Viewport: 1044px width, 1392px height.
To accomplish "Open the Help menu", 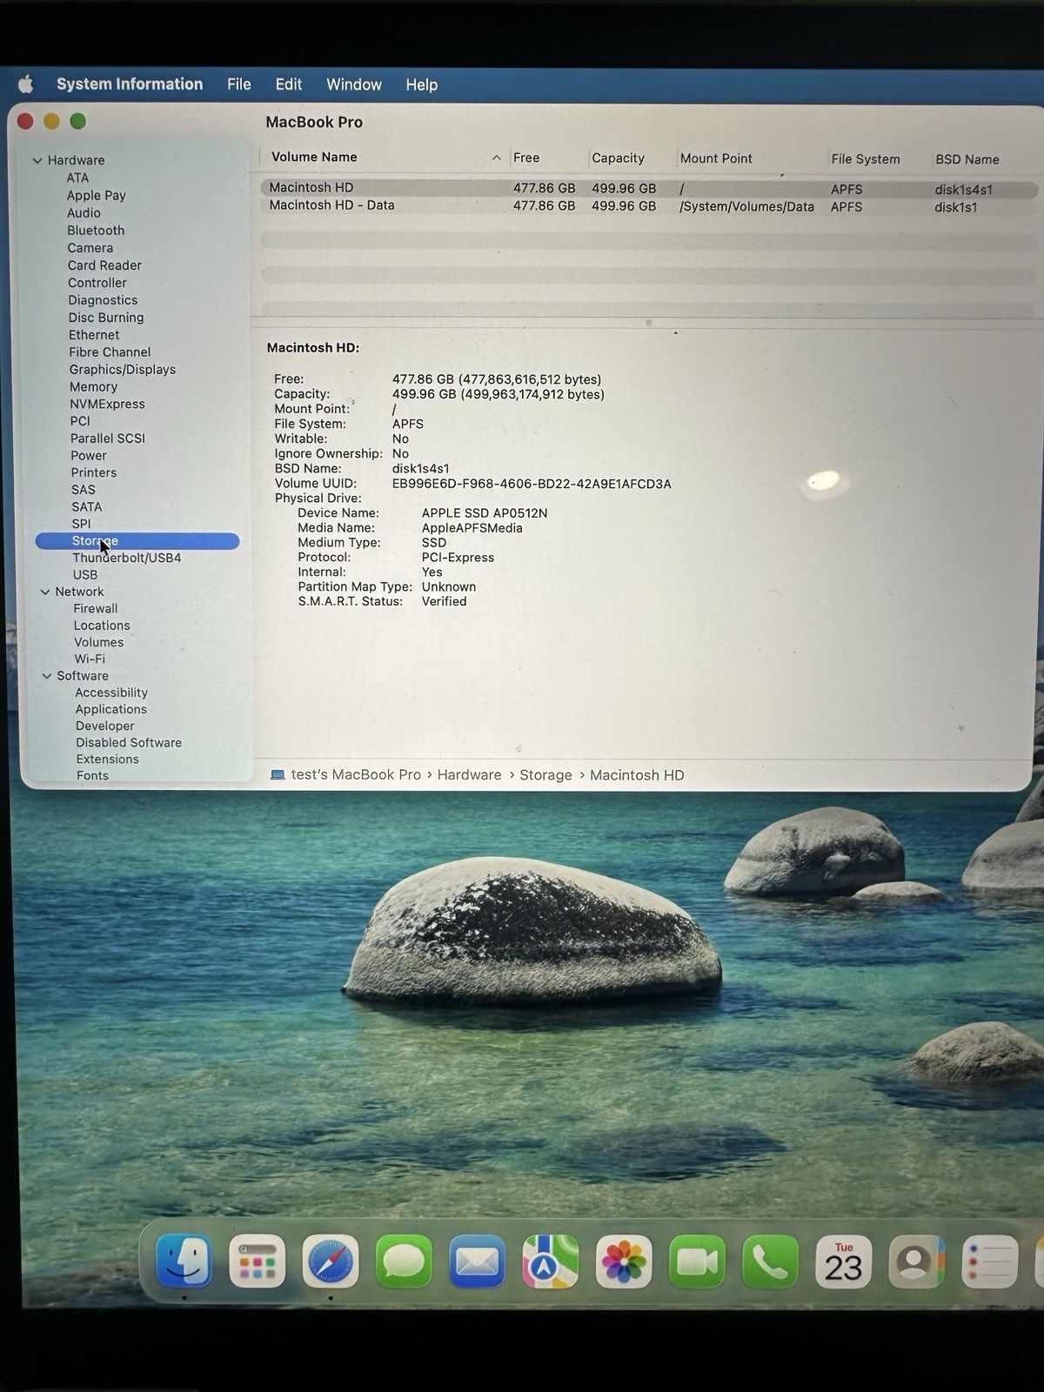I will 422,85.
